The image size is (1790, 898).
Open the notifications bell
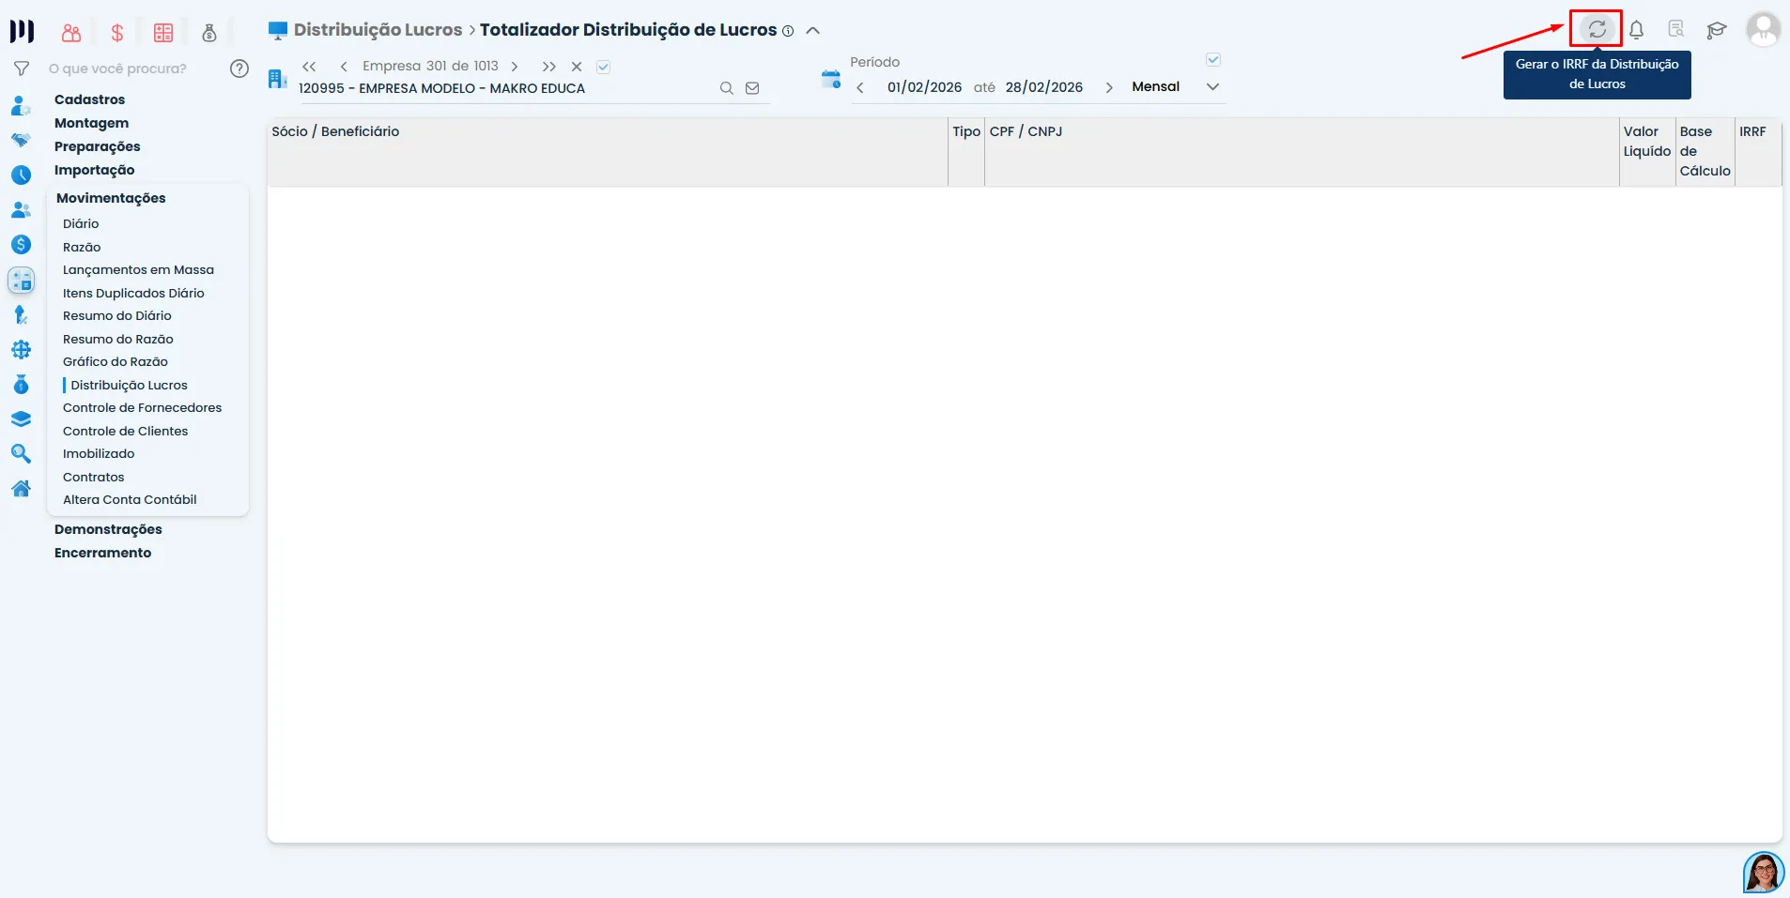coord(1636,30)
